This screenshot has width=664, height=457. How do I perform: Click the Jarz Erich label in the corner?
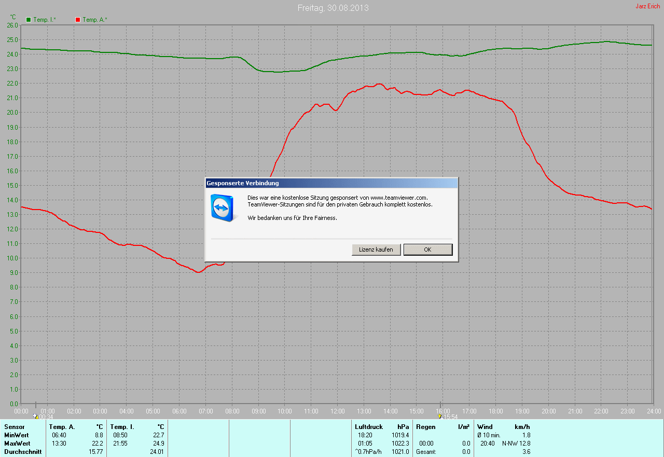648,6
